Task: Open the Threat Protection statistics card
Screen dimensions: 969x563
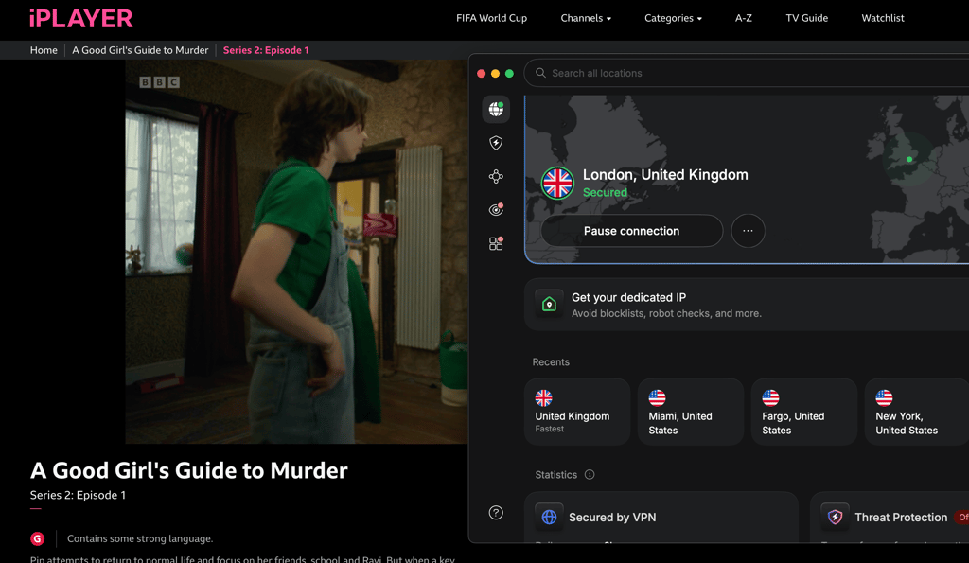Action: tap(890, 518)
